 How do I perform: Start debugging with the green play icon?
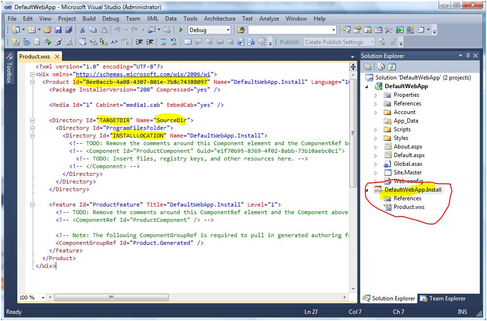coord(181,30)
